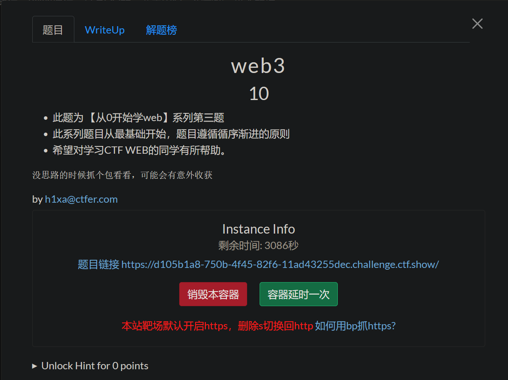
Task: Open the 如何用bp抓https? help link
Action: [x=355, y=325]
